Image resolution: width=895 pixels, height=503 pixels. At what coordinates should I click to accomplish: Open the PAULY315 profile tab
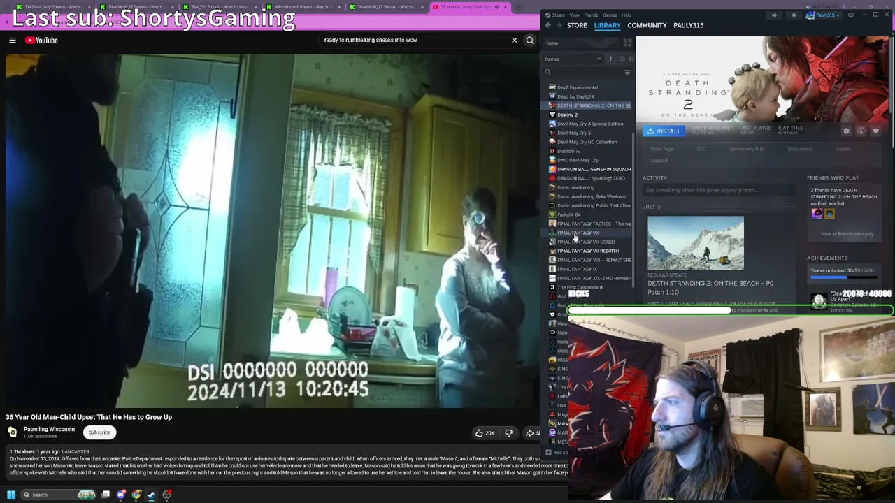pyautogui.click(x=688, y=25)
